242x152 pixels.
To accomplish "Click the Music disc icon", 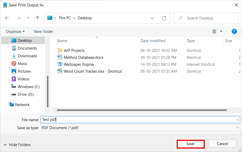I will click(14, 63).
